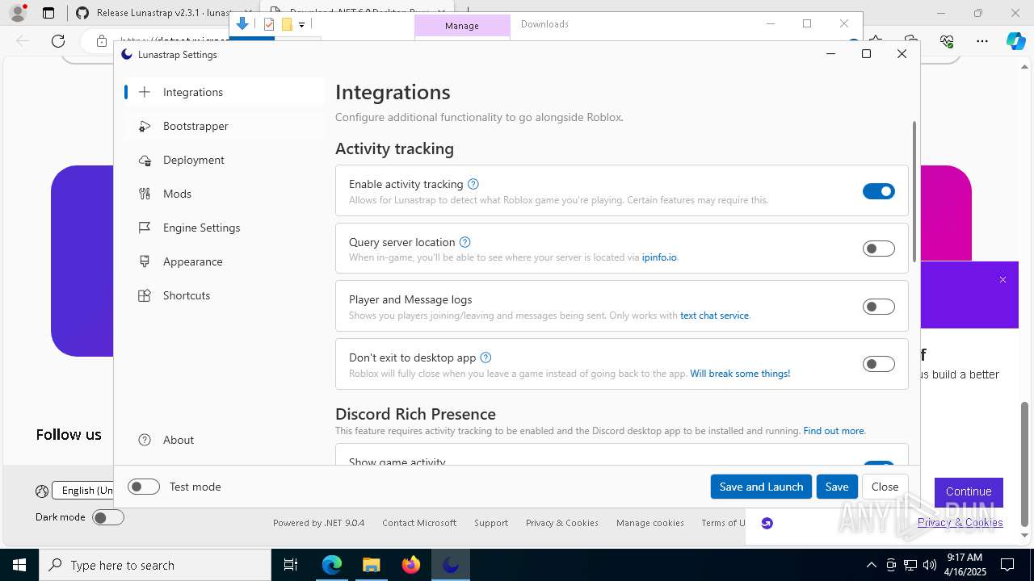Enable Query server location toggle
1034x581 pixels.
pos(879,249)
